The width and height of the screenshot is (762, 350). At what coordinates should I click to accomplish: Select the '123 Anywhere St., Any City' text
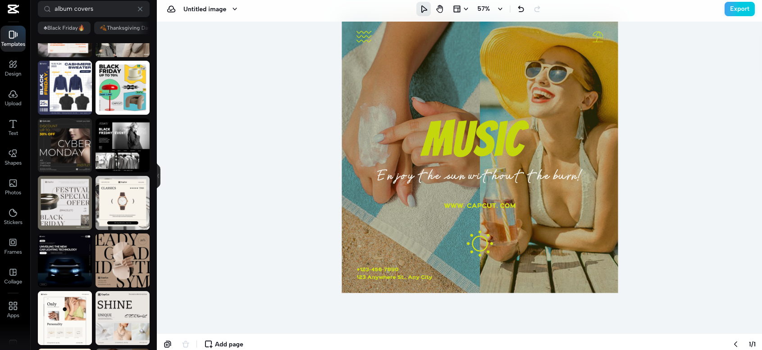394,277
